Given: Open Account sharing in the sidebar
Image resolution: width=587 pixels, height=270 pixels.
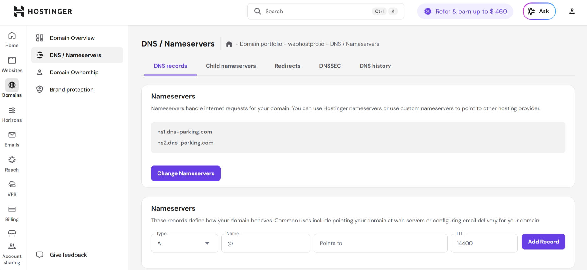Looking at the screenshot, I should tap(12, 254).
